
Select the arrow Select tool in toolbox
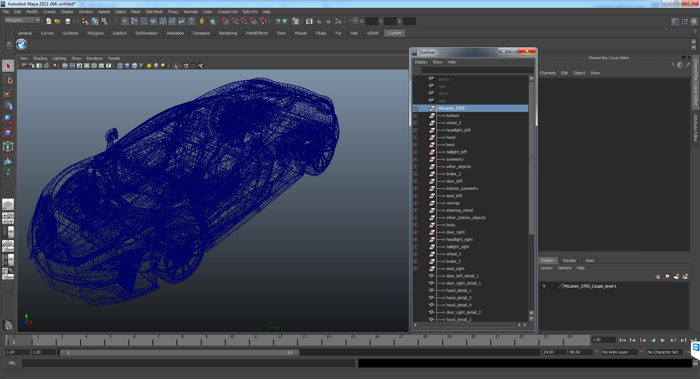pyautogui.click(x=8, y=66)
